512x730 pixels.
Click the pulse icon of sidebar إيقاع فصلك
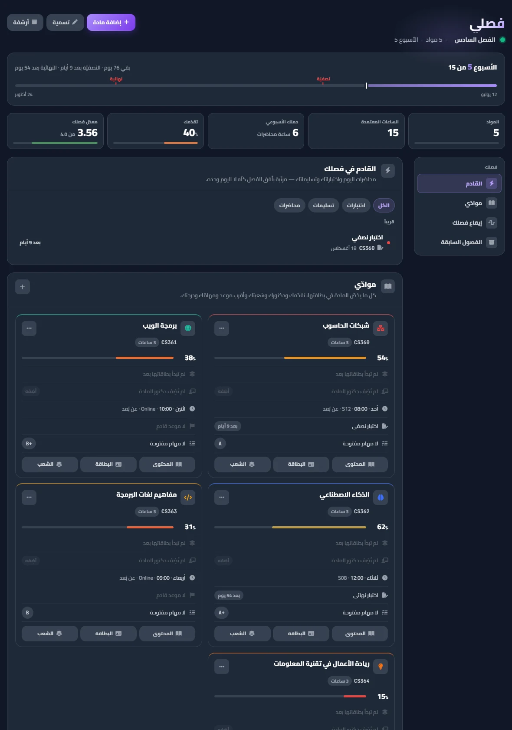(492, 223)
